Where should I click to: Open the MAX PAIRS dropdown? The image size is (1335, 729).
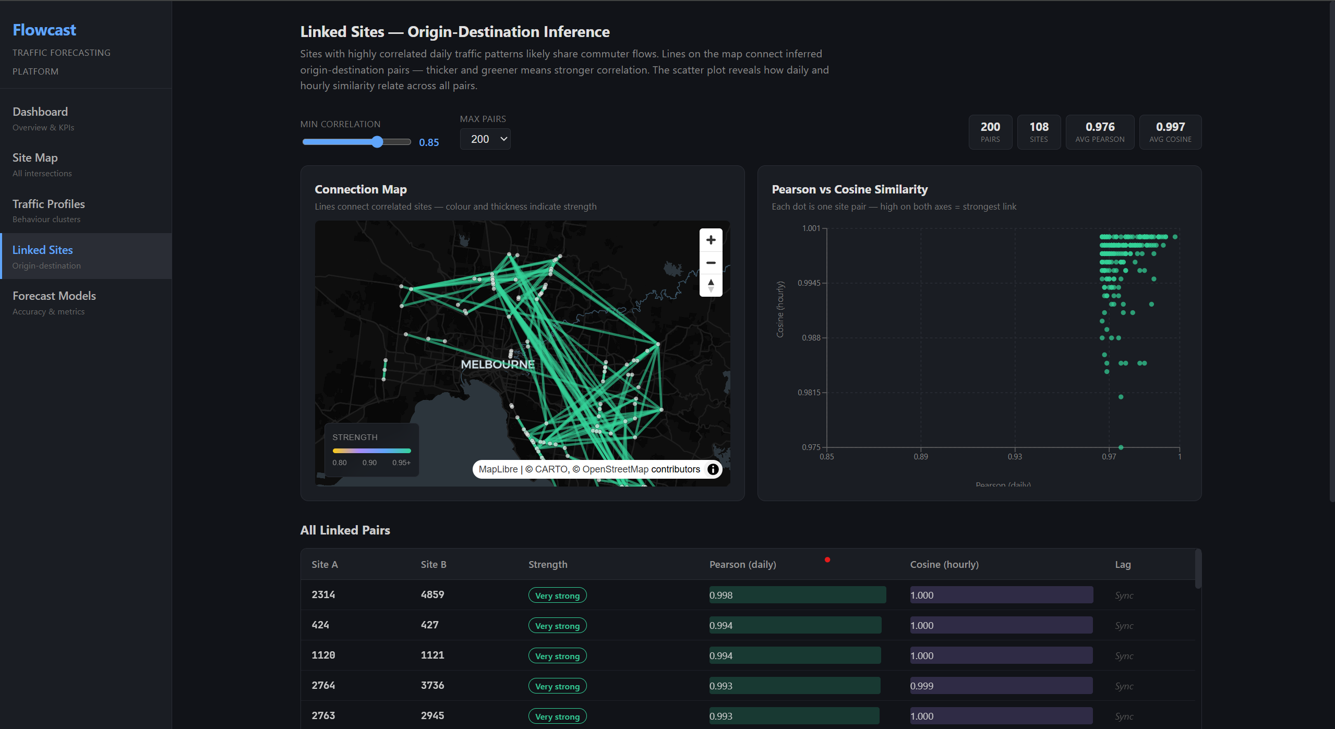pos(485,139)
